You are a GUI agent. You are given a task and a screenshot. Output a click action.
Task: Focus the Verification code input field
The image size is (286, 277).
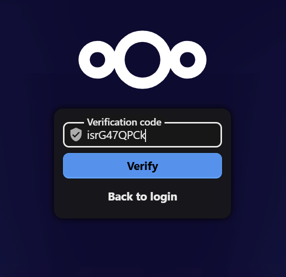point(142,135)
